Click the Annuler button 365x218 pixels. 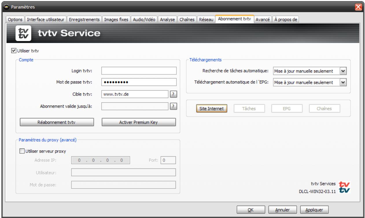[283, 210]
